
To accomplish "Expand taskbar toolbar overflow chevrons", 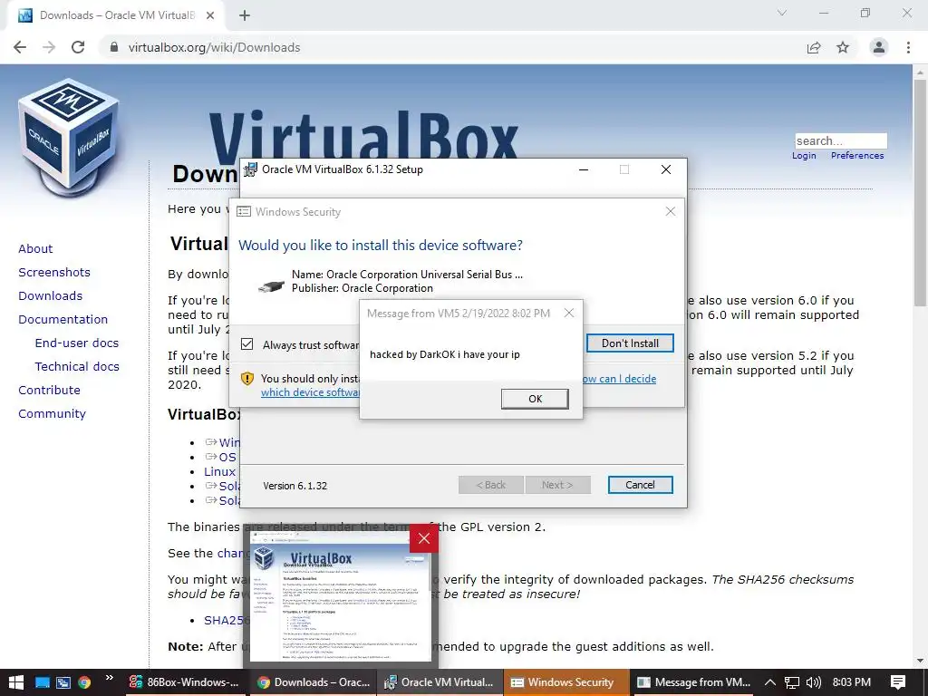I will coord(110,678).
